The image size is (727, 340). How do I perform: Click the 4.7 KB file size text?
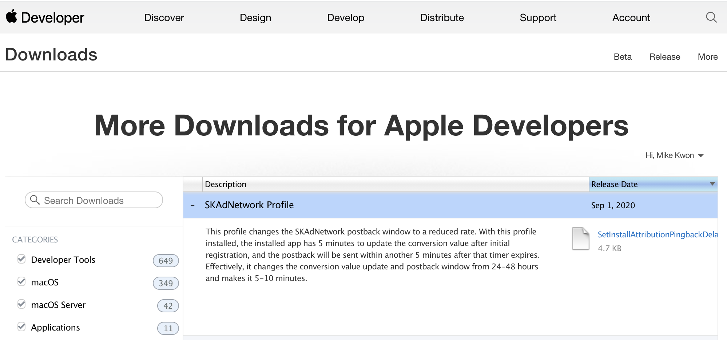(x=609, y=248)
